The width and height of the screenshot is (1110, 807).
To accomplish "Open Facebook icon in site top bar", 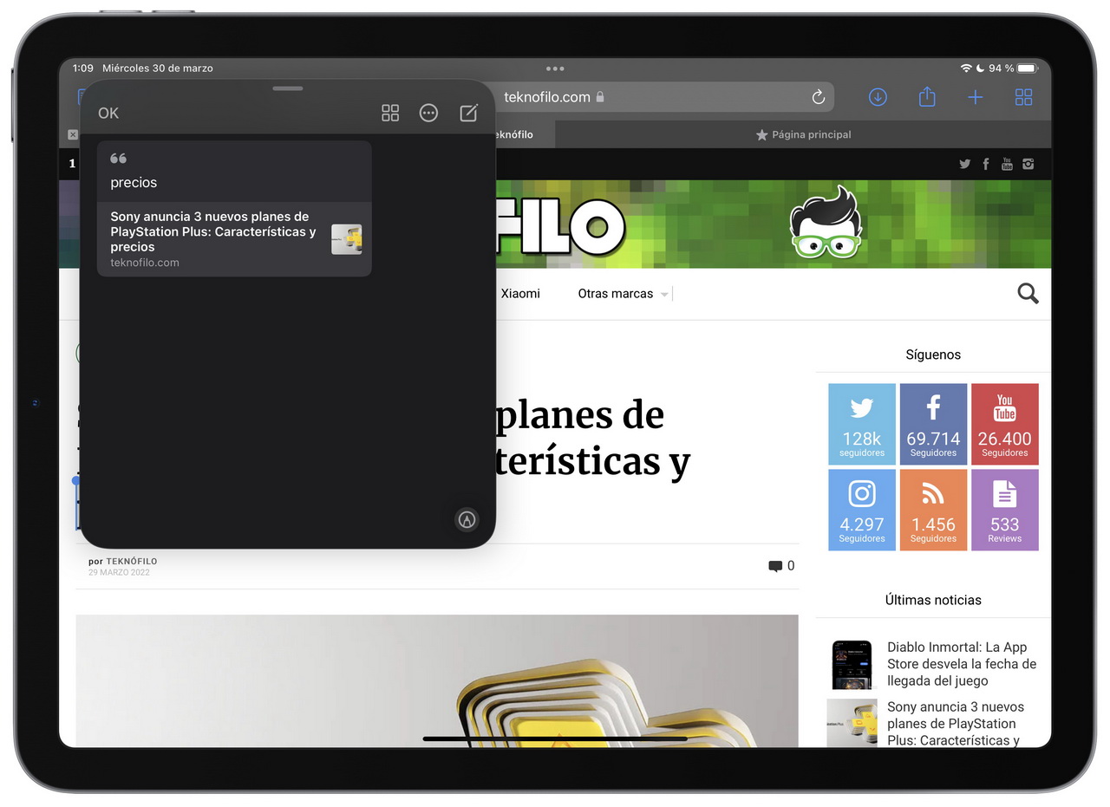I will click(x=986, y=164).
